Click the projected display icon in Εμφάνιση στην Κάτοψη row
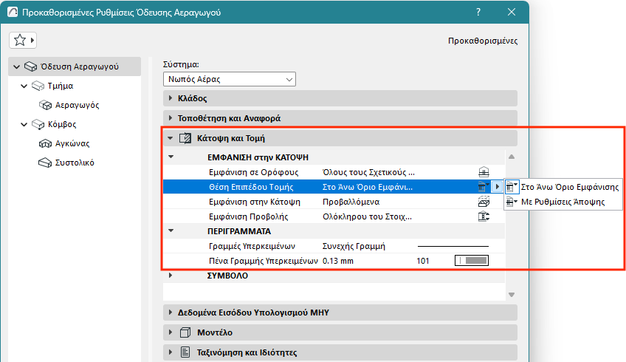 coord(484,202)
